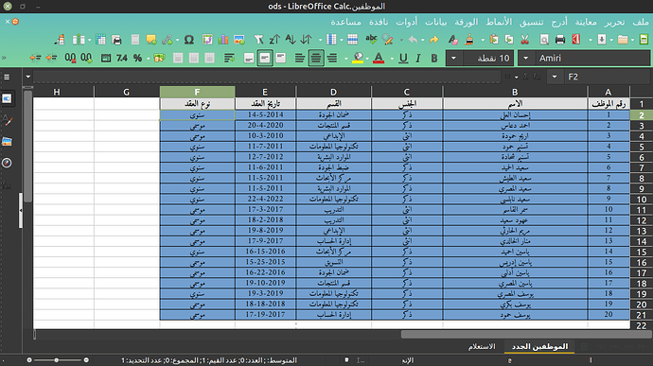The width and height of the screenshot is (653, 366).
Task: Open the تحرير menu
Action: pos(614,22)
